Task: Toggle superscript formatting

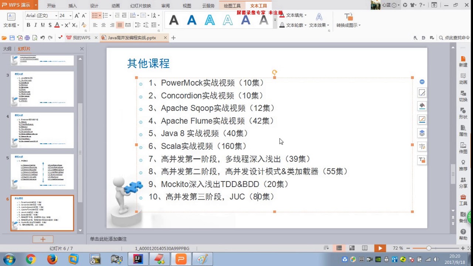Action: (67, 25)
